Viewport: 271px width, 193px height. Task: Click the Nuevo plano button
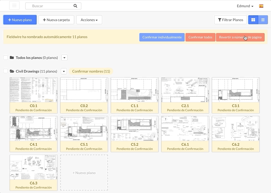[x=20, y=20]
